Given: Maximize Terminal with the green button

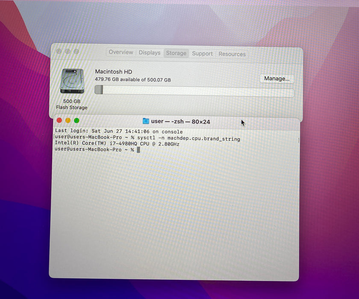Looking at the screenshot, I should [77, 120].
